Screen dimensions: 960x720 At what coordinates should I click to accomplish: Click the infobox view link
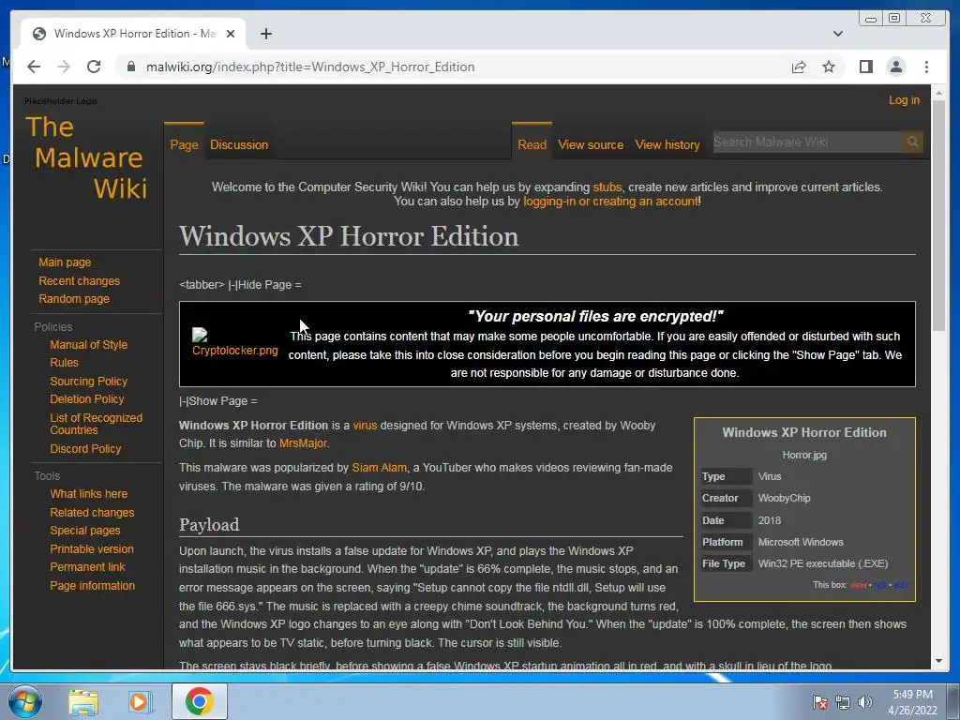858,585
